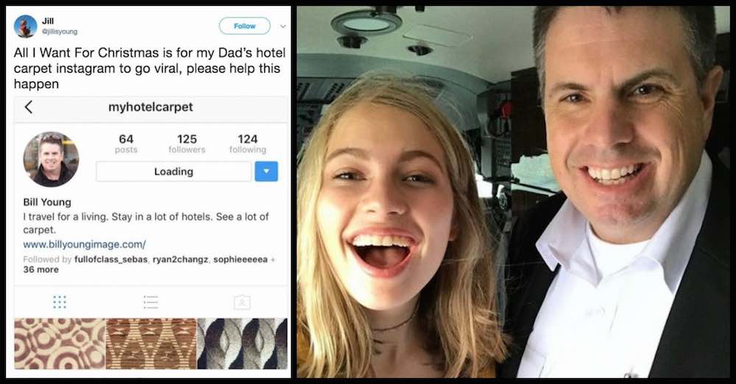Open the Instagram back arrow

coord(29,107)
